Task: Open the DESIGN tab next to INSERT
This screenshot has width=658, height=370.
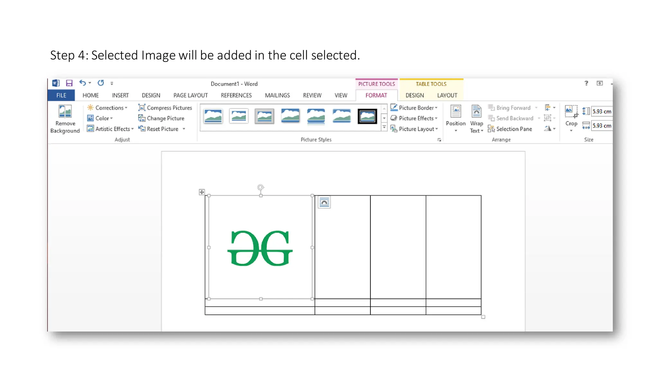Action: click(x=151, y=95)
